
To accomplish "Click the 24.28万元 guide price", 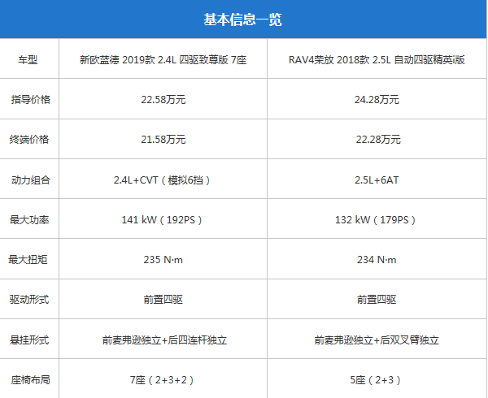I will (377, 99).
